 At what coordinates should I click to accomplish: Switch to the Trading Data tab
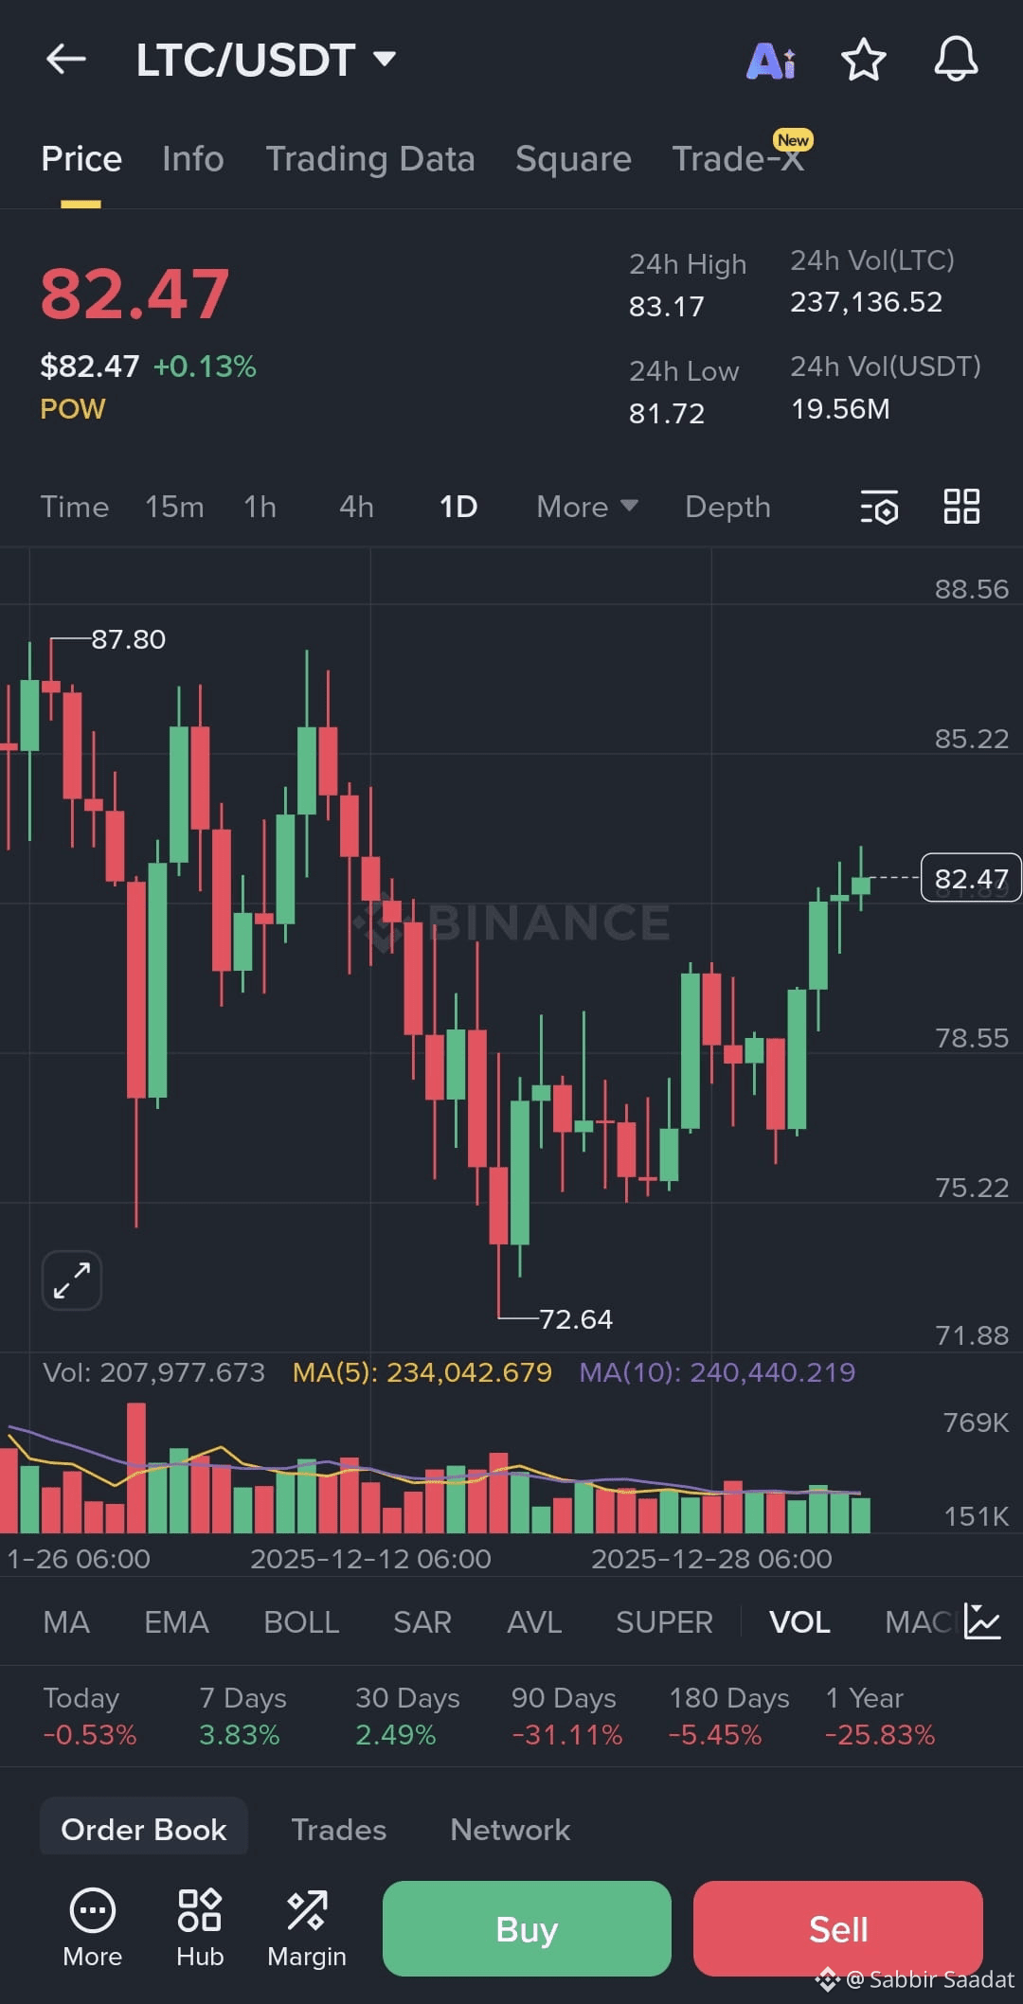point(369,159)
